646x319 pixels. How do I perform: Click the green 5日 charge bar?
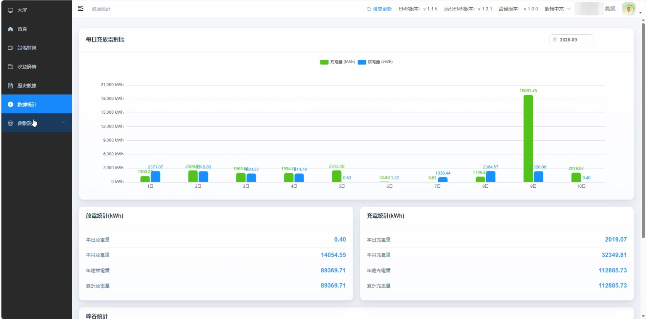tap(337, 176)
